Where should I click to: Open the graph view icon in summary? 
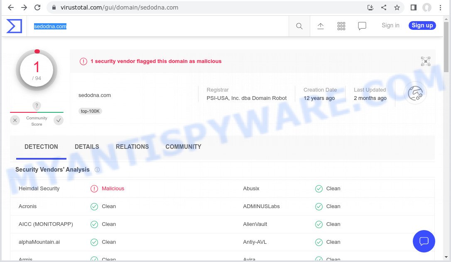click(426, 61)
